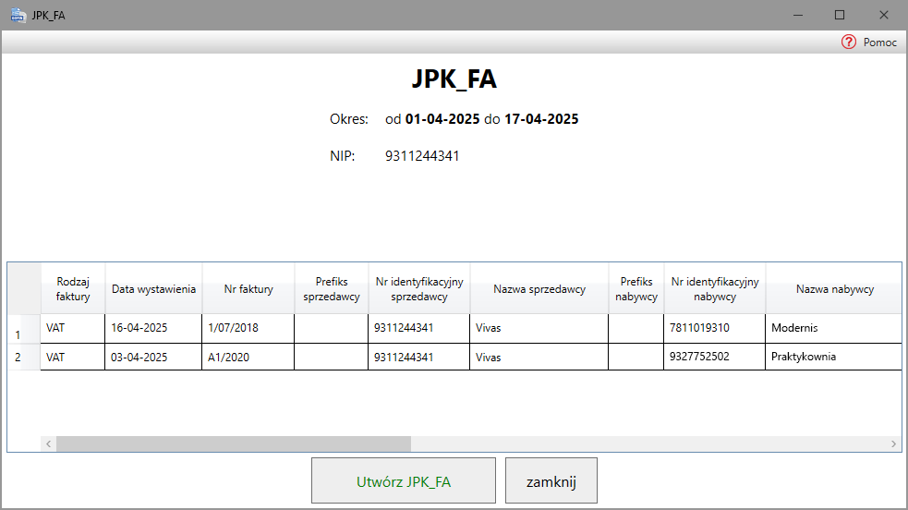
Task: Click the NIP value 9311244341 above table
Action: (x=422, y=156)
